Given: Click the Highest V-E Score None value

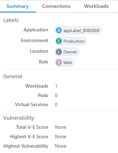Looking at the screenshot, I should pos(61,137).
